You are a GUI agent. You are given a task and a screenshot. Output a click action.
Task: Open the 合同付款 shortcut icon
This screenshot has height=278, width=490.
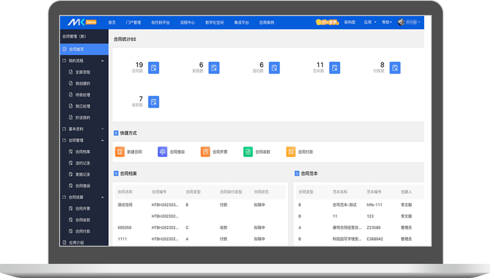coord(290,152)
